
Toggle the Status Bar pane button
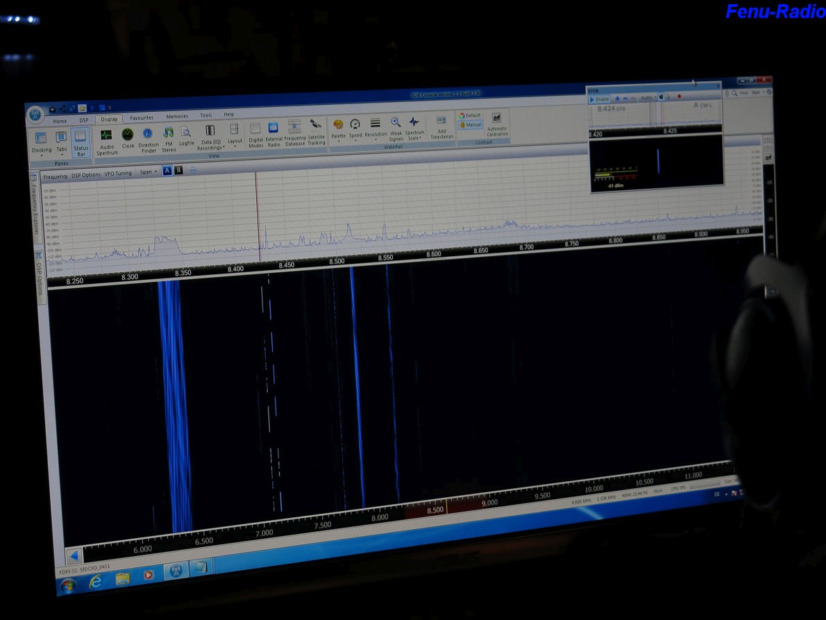click(80, 143)
